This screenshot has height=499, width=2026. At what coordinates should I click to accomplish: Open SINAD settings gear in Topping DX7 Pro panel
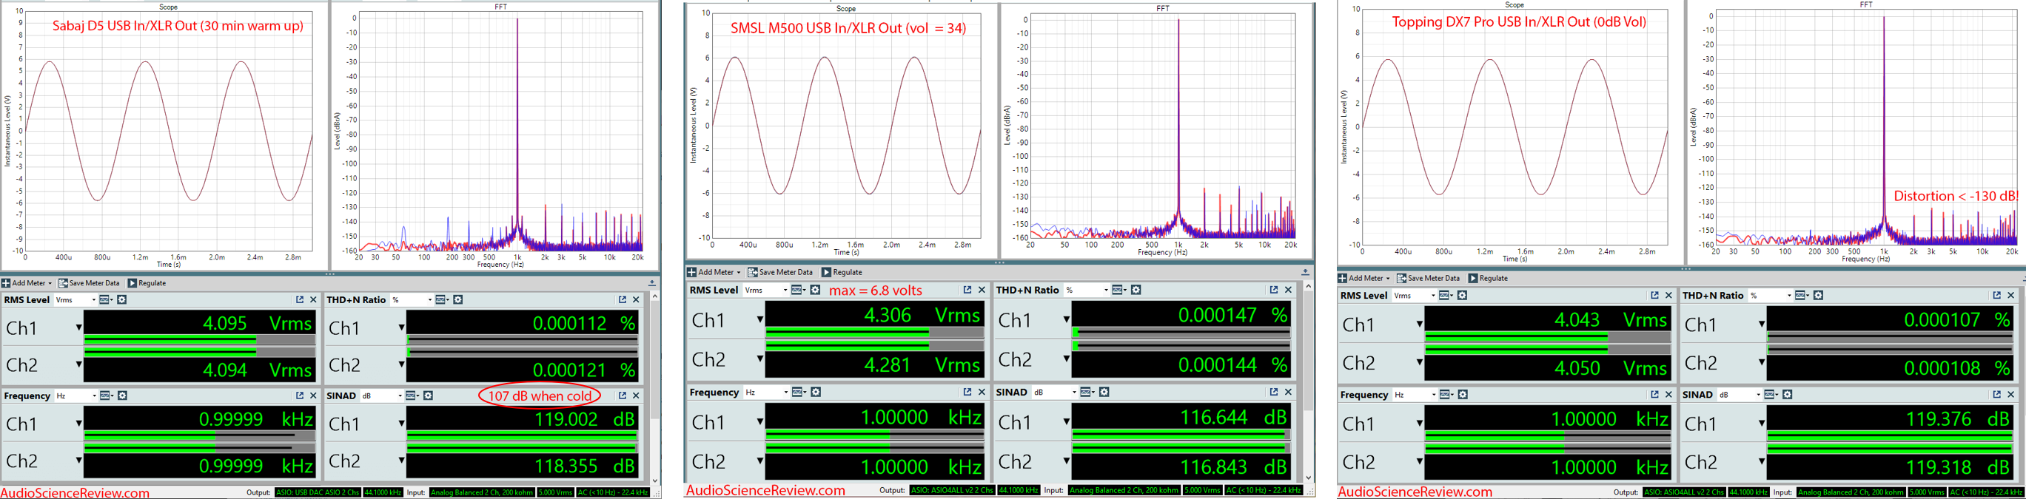(x=1787, y=395)
